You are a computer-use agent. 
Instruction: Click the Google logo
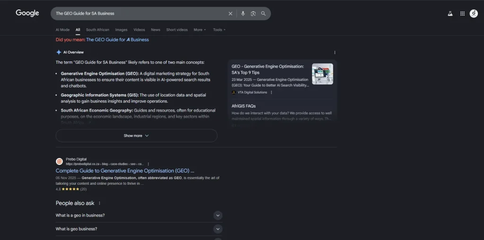[x=27, y=13]
